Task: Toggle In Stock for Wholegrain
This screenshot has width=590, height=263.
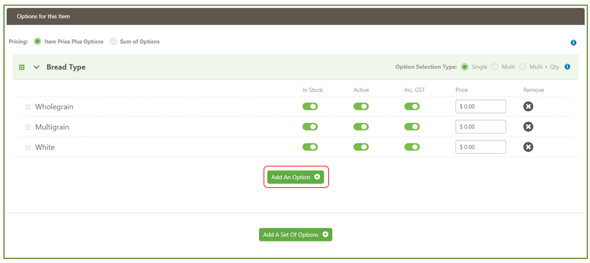Action: click(x=310, y=106)
